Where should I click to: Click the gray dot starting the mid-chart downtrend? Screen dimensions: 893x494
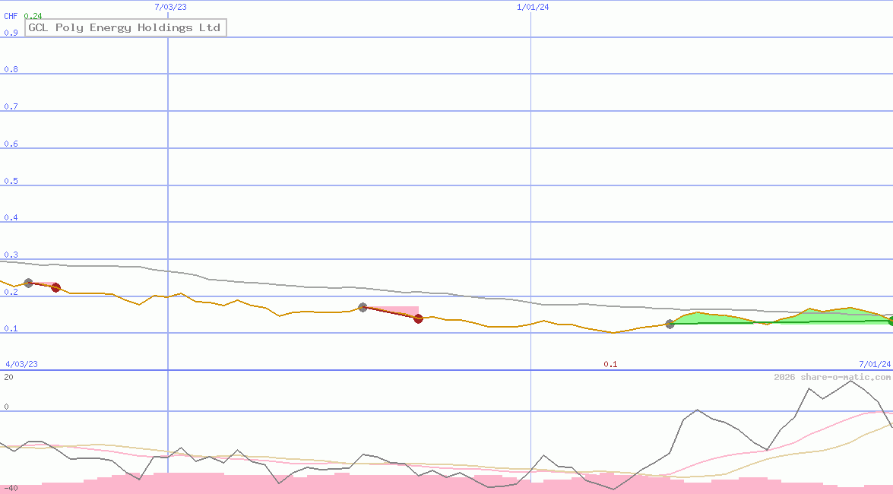click(x=363, y=307)
